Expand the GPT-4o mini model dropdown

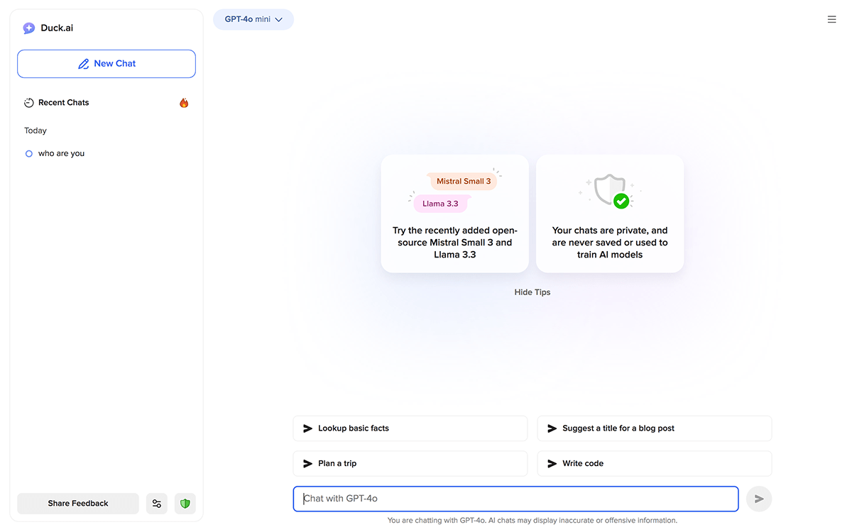(x=253, y=20)
